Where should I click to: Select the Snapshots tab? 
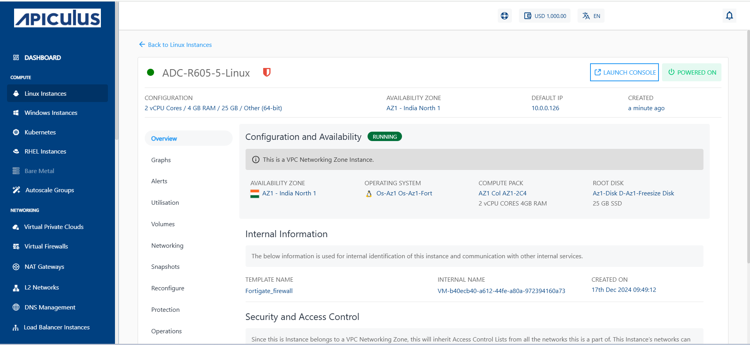(x=165, y=267)
